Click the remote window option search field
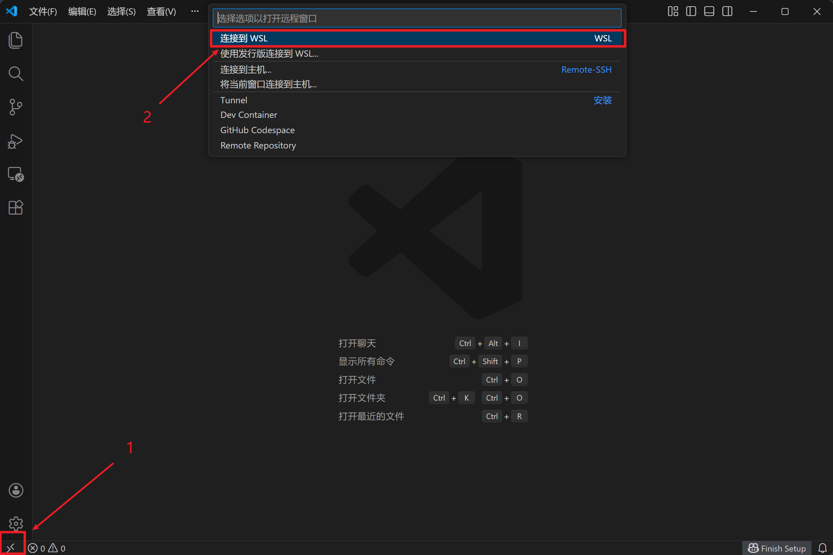The width and height of the screenshot is (833, 555). [417, 18]
